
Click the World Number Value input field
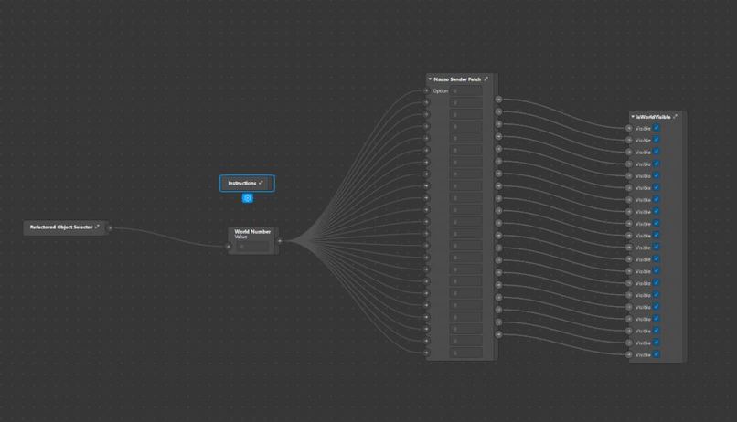click(253, 247)
